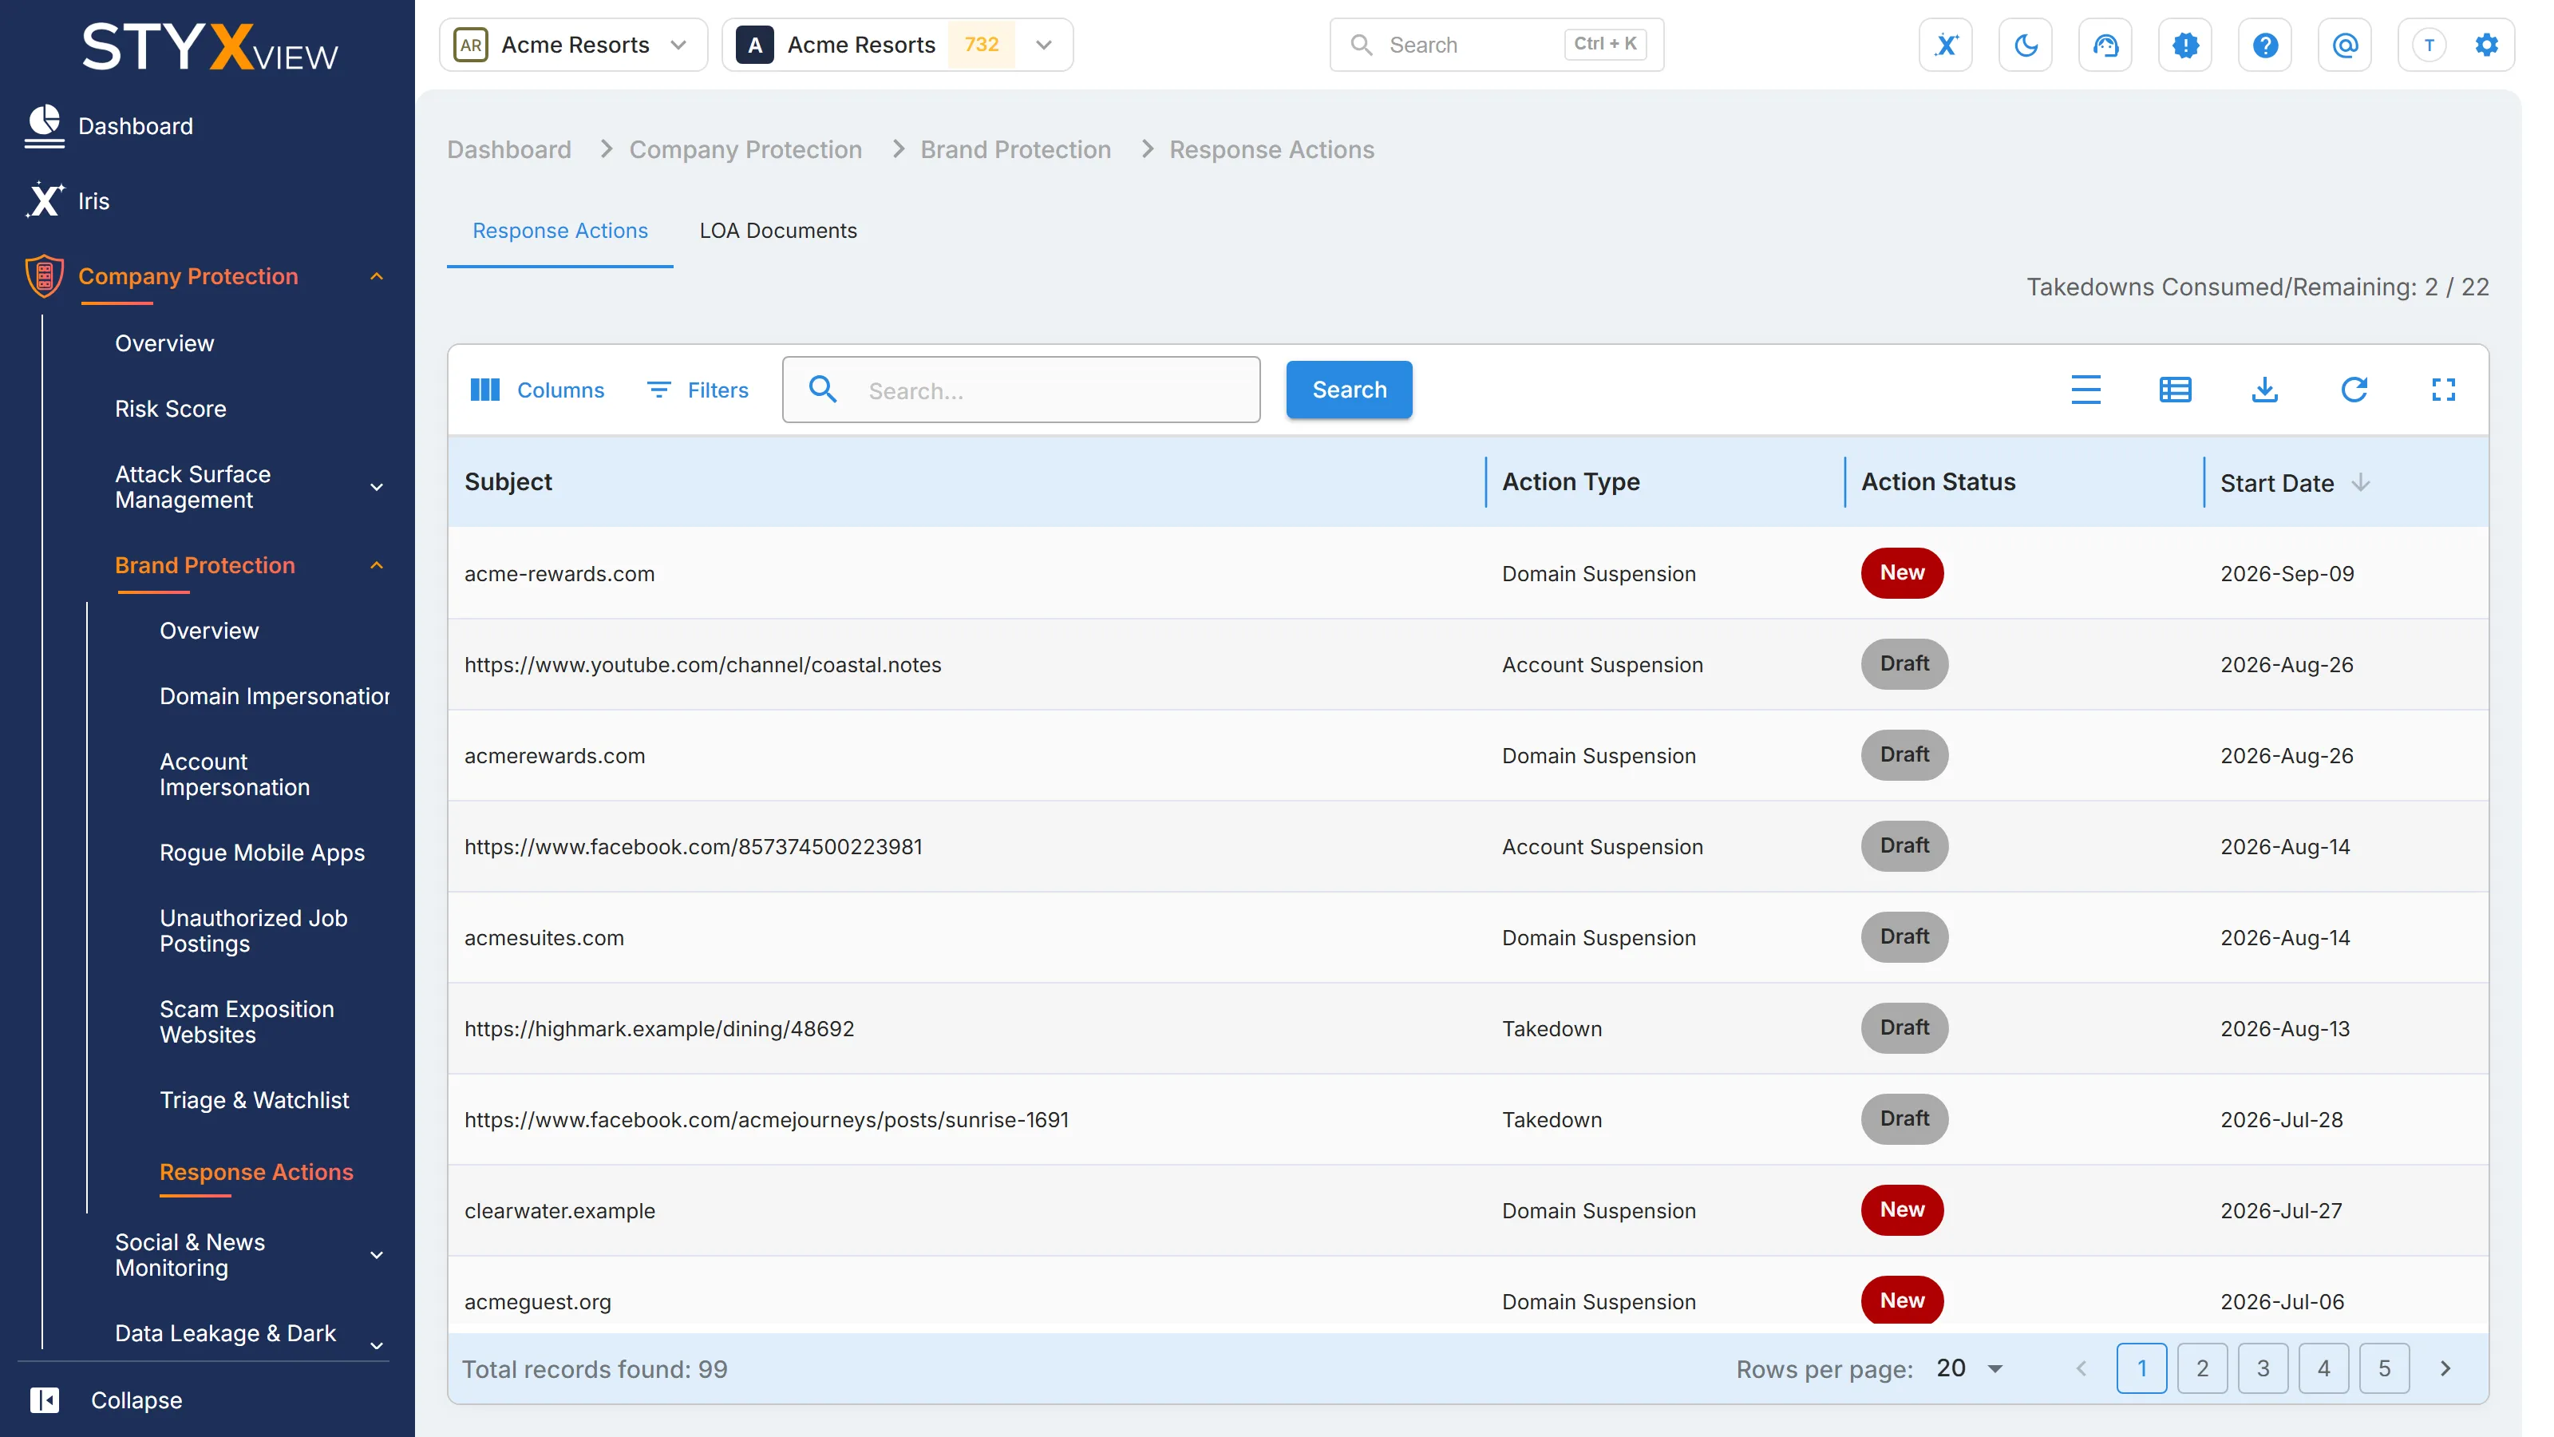This screenshot has width=2554, height=1437.
Task: Navigate to Brand Protection breadcrumb
Action: pos(1015,150)
